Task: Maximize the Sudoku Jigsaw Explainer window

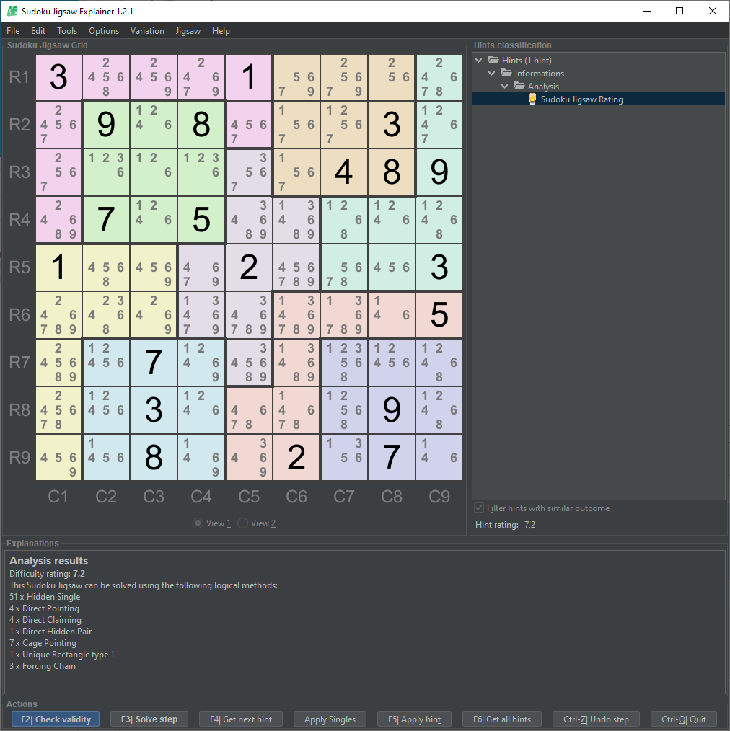Action: [680, 11]
